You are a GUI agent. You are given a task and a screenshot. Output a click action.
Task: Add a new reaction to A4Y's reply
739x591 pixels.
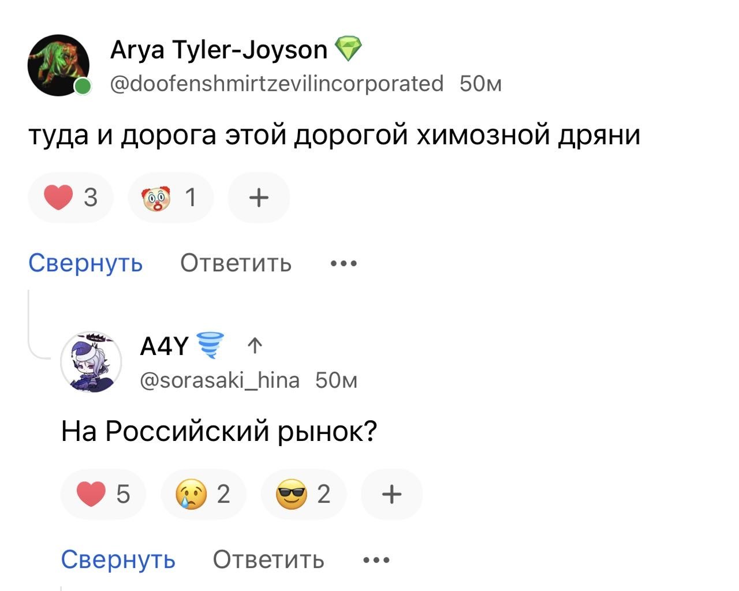391,495
